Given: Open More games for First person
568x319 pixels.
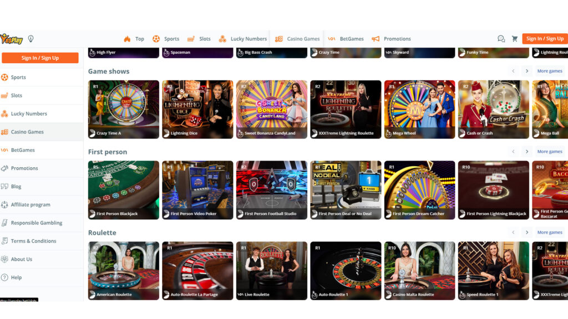Looking at the screenshot, I should tap(550, 152).
